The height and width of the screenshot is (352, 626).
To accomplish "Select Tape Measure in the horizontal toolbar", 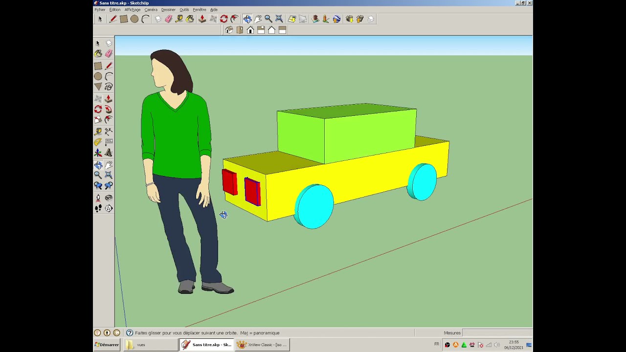I will [179, 19].
